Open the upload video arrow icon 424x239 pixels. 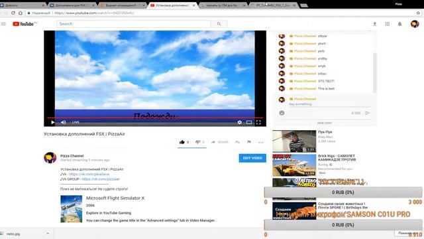tap(374, 24)
